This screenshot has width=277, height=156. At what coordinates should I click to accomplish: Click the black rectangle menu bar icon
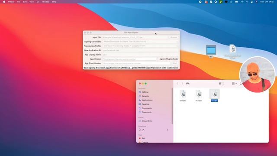(226, 2)
